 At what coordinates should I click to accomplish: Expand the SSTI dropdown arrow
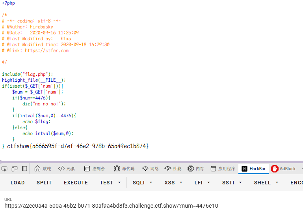[240, 182]
